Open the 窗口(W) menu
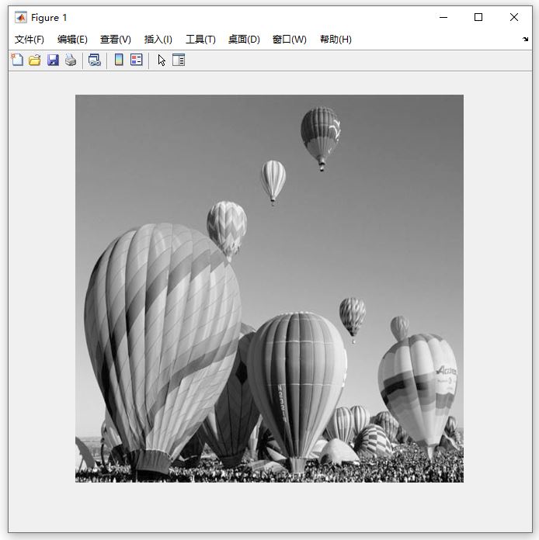The height and width of the screenshot is (540, 539). [290, 40]
